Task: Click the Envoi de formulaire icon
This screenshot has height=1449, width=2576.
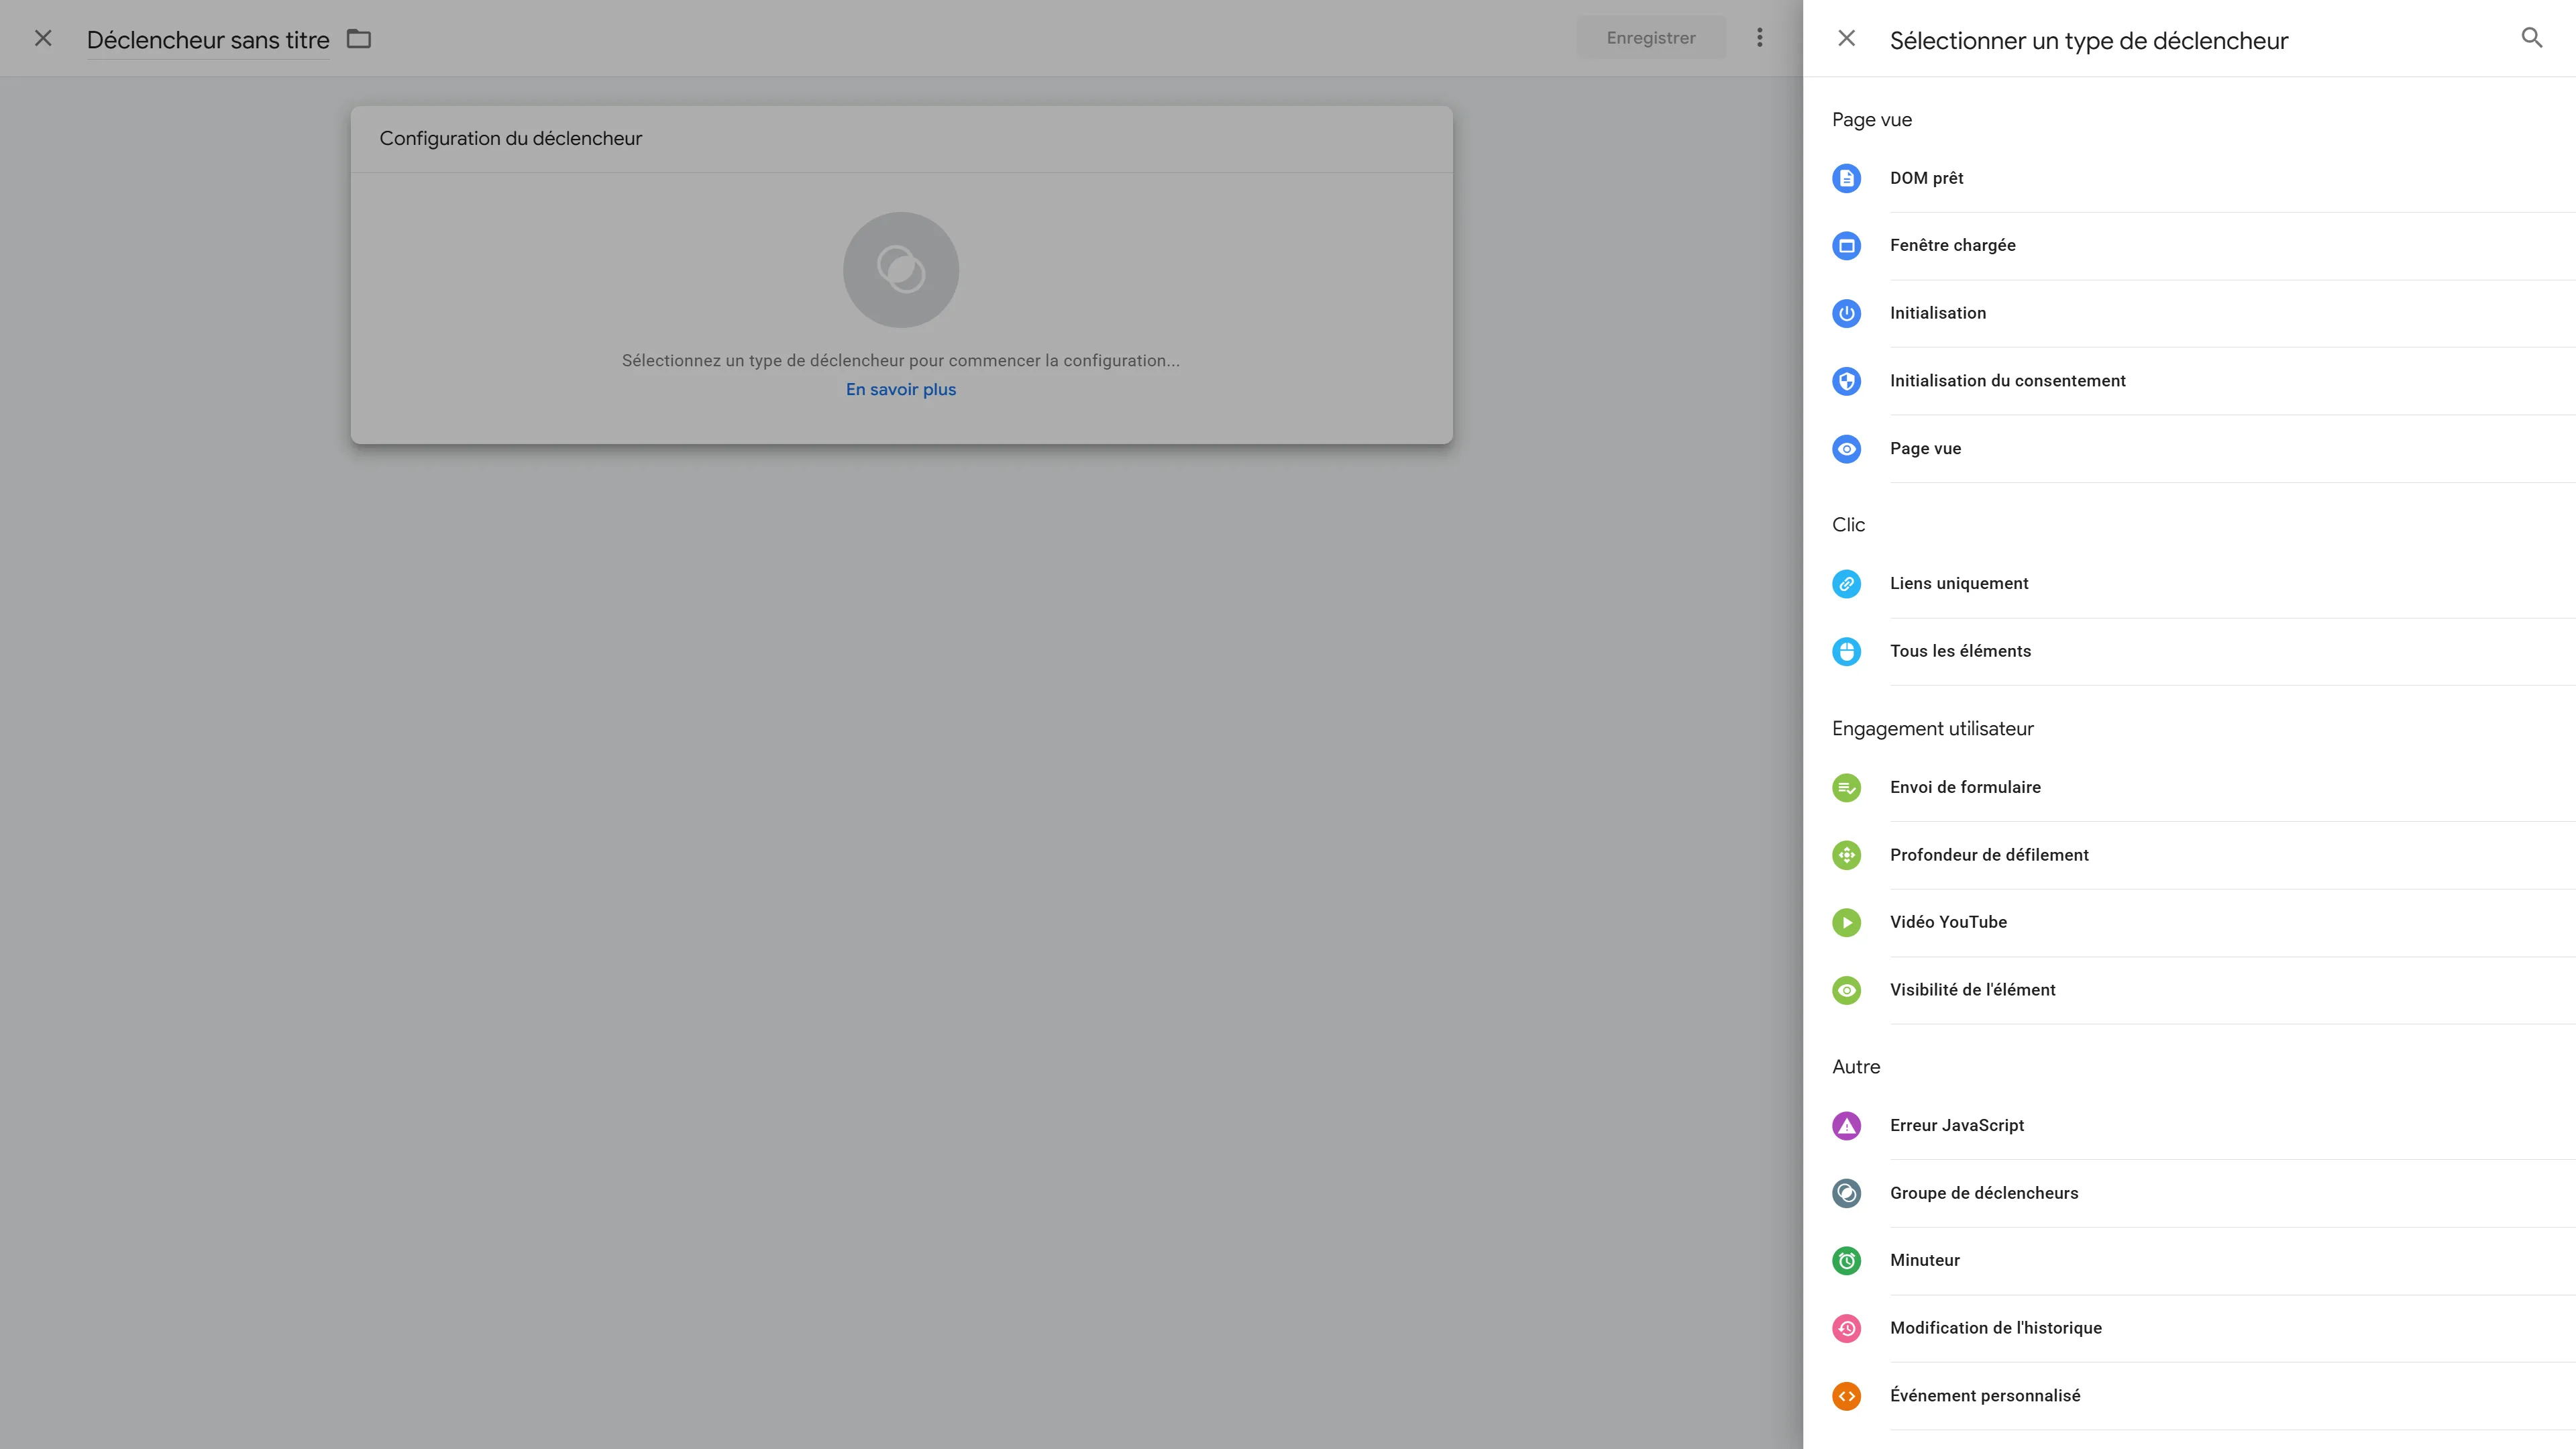Action: (1846, 788)
